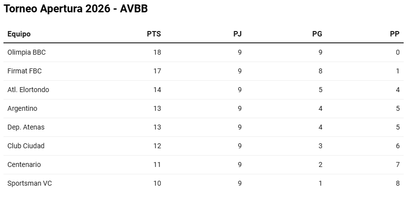416x197 pixels.
Task: Click Firmat FBC's 17 points value
Action: coord(157,71)
